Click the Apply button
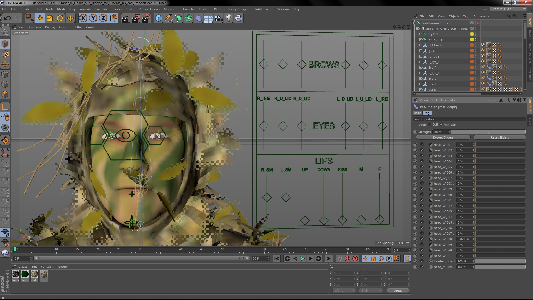 click(x=398, y=291)
